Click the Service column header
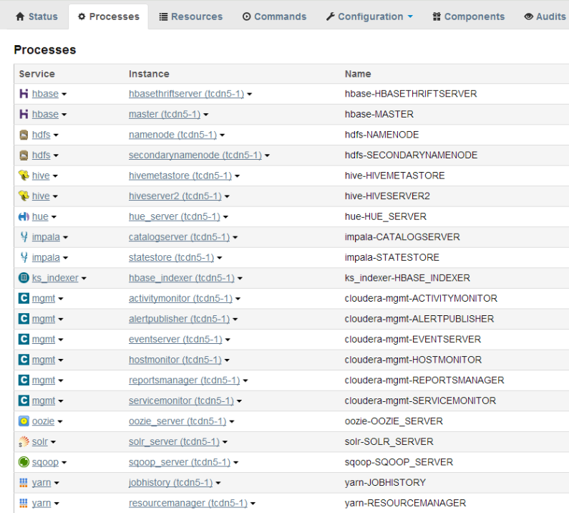 pyautogui.click(x=37, y=74)
